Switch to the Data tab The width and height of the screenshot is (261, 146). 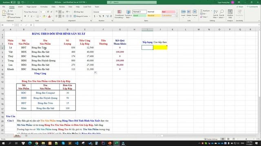point(53,7)
